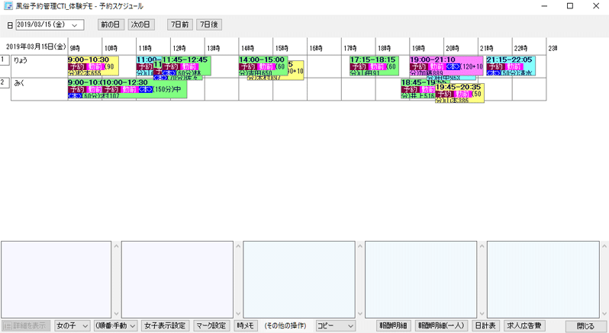Open the 求人広告費 screen
The height and width of the screenshot is (333, 609).
click(x=524, y=325)
